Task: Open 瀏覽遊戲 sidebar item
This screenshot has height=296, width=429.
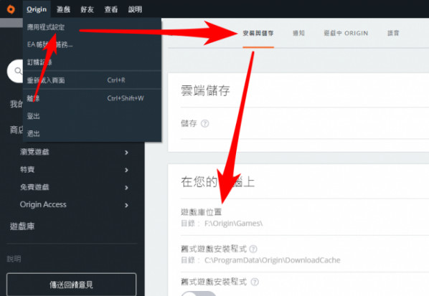Action: [34, 152]
